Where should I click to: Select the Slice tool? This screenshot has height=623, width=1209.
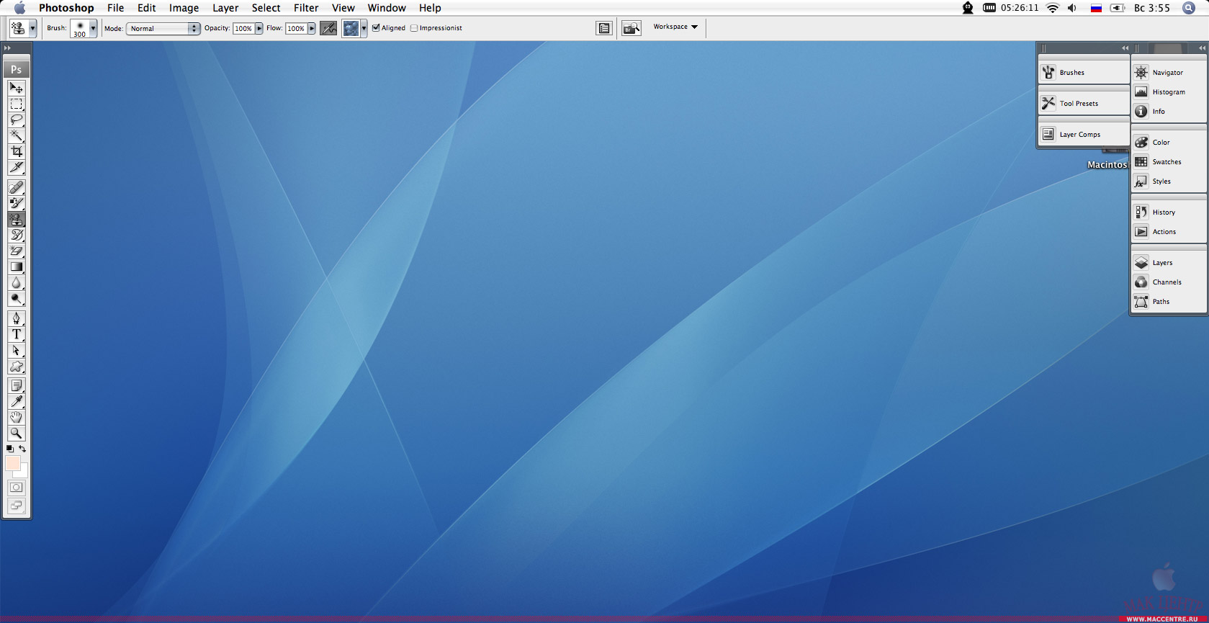[x=16, y=167]
